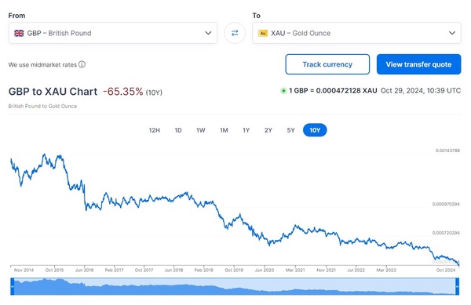Show the 1Y chart range
This screenshot has height=305, width=471.
(246, 130)
